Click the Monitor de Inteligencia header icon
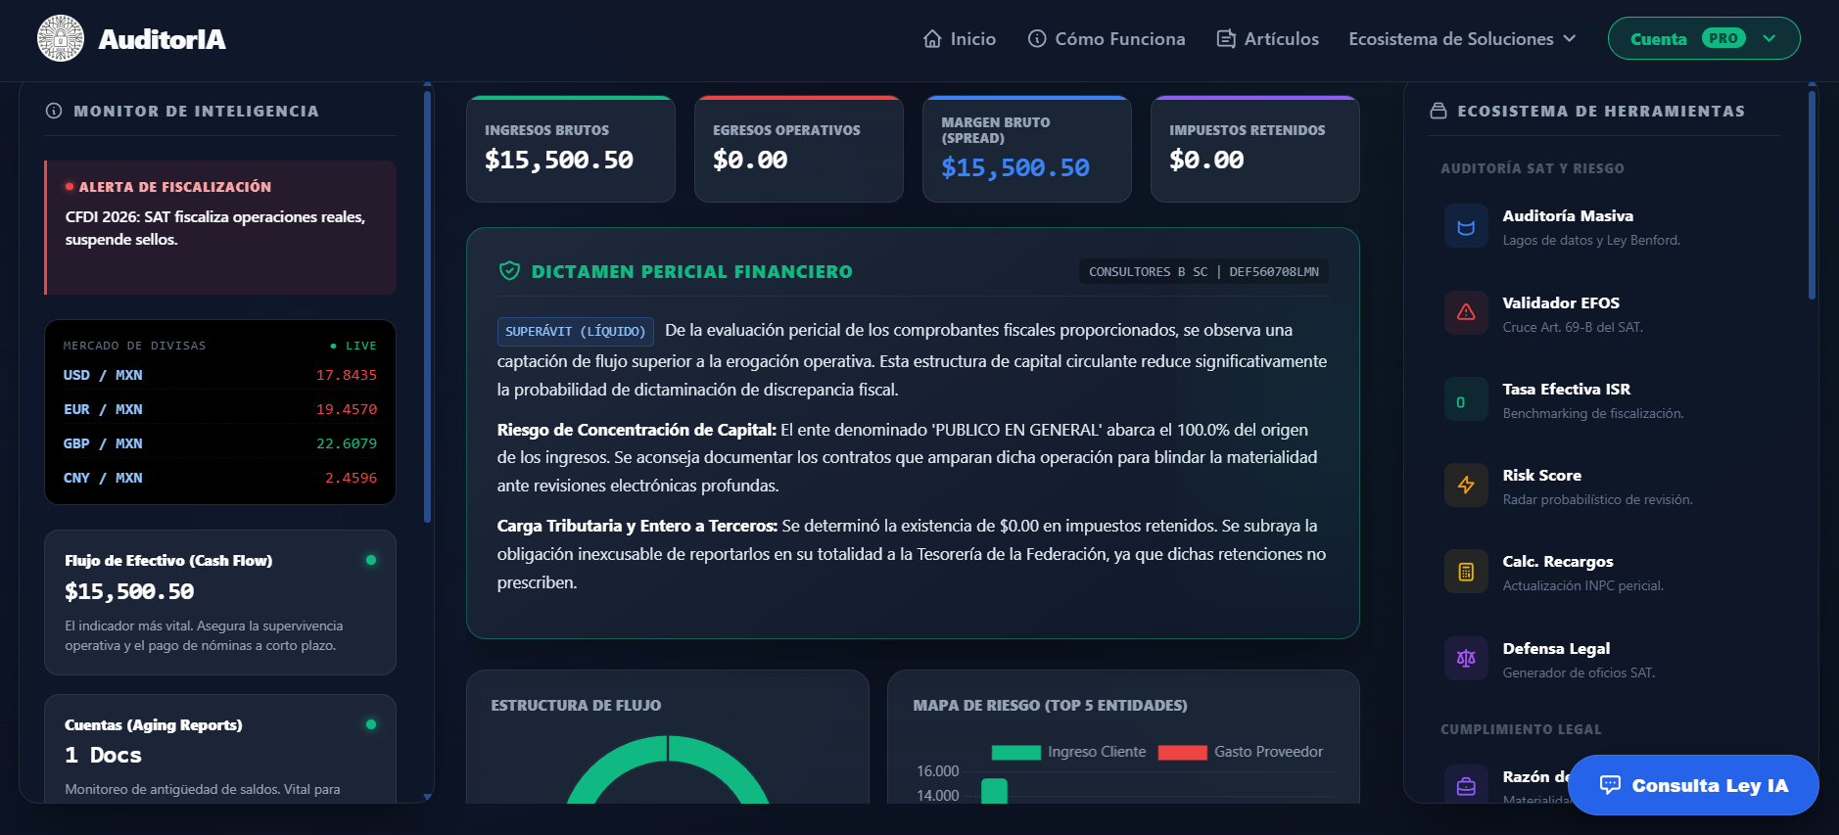 [x=54, y=112]
